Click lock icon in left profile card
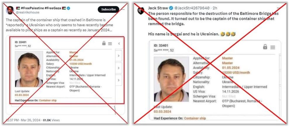Screen dimensions: 289x127 point(104,43)
